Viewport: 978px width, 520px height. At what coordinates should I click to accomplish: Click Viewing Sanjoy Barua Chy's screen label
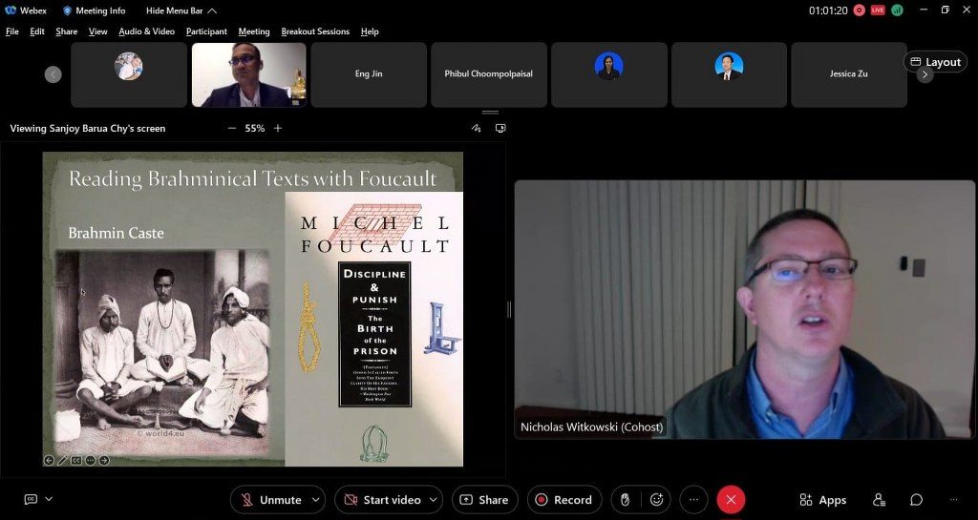(x=88, y=128)
